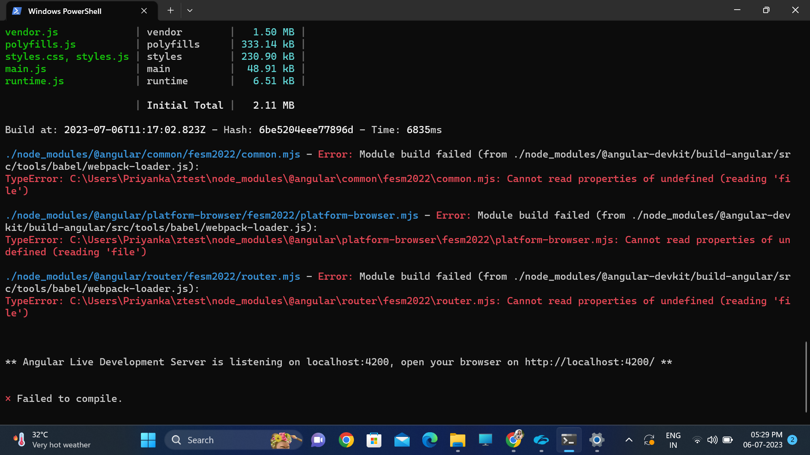Open Google Chrome from the taskbar

tap(346, 440)
